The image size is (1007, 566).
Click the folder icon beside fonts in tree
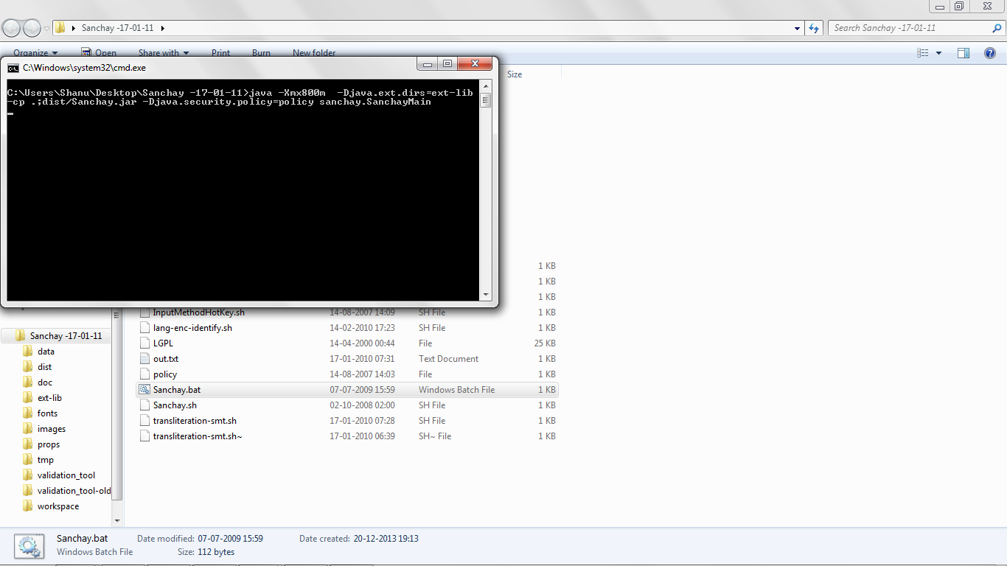point(28,413)
